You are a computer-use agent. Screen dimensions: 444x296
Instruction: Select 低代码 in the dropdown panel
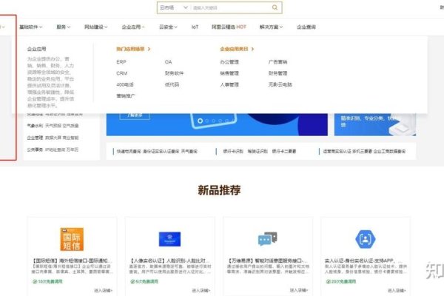coord(172,84)
